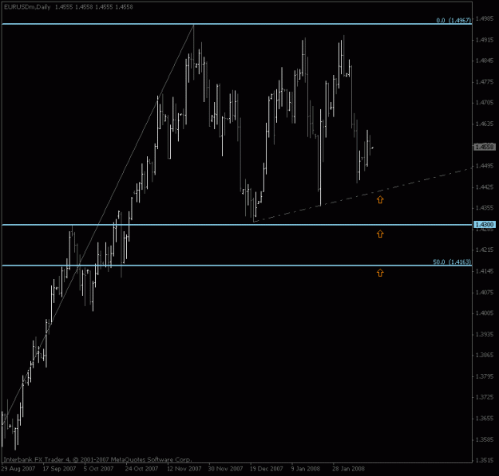Click the 1.4355 price scale value
499x476 pixels.
[x=485, y=208]
